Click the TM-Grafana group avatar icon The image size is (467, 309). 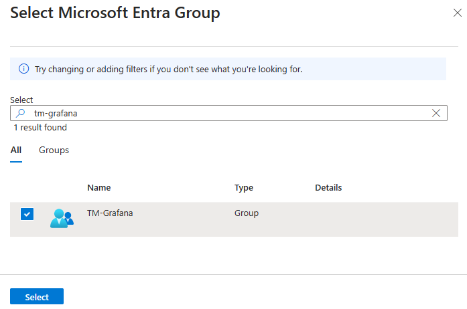pyautogui.click(x=62, y=218)
